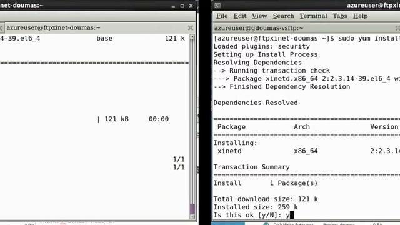Click '00:00' elapsed time in left terminal
This screenshot has width=400, height=225.
click(159, 119)
